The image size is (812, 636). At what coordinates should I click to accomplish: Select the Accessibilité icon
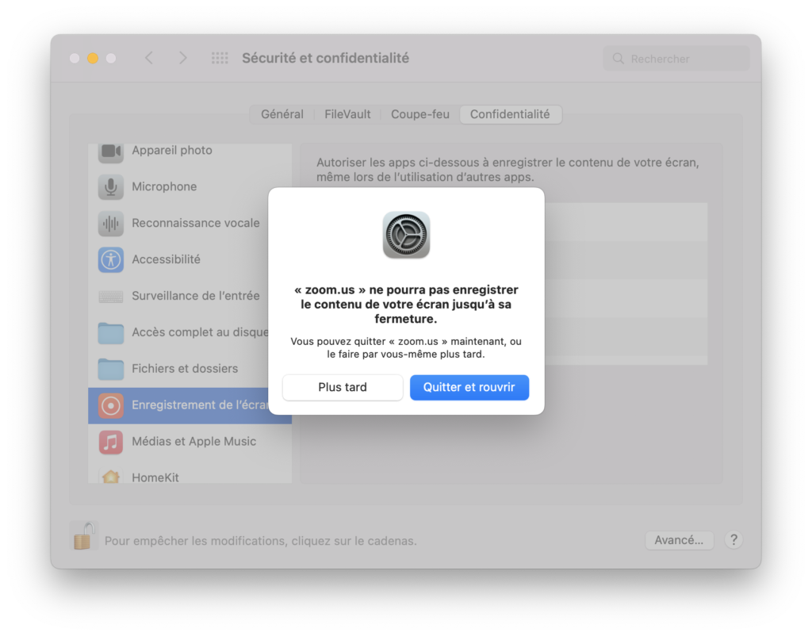[x=111, y=259]
